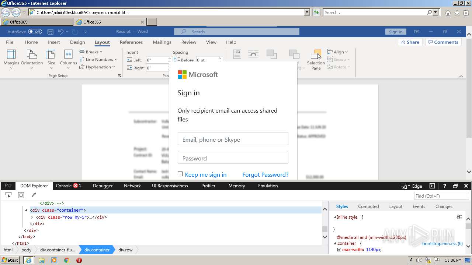The height and width of the screenshot is (265, 472).
Task: Collapse the Inline style section
Action: coord(335,217)
